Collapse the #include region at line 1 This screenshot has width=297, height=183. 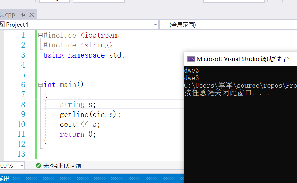click(40, 35)
